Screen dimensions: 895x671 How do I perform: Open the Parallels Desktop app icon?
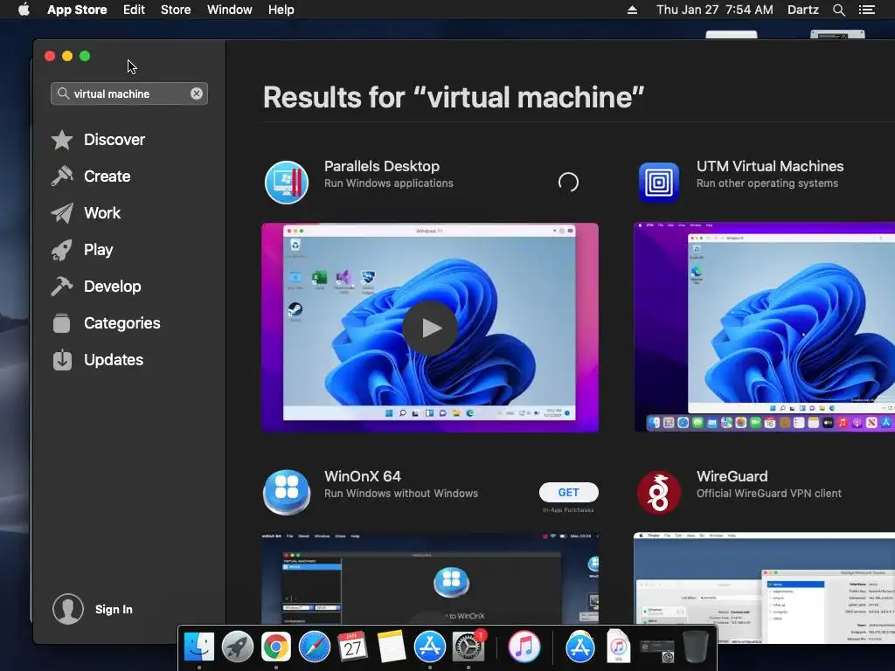pos(287,182)
